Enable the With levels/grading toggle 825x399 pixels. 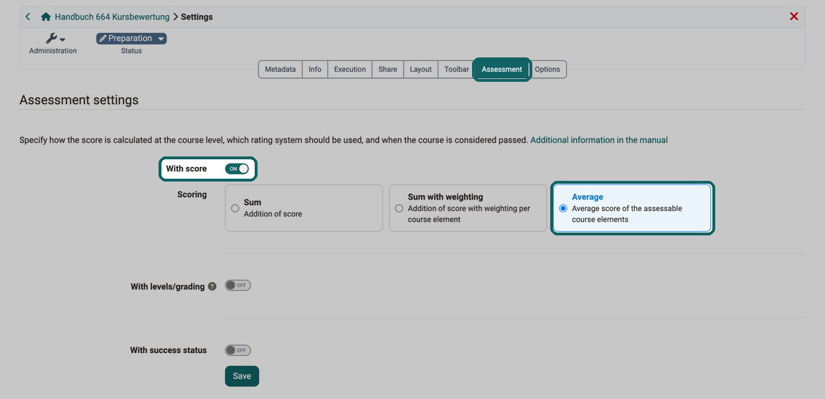point(238,286)
